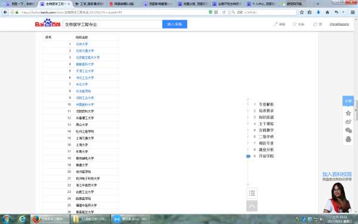Viewport: 358px width, 224px height.
Task: Click the blue share button in right sidebar
Action: [348, 101]
